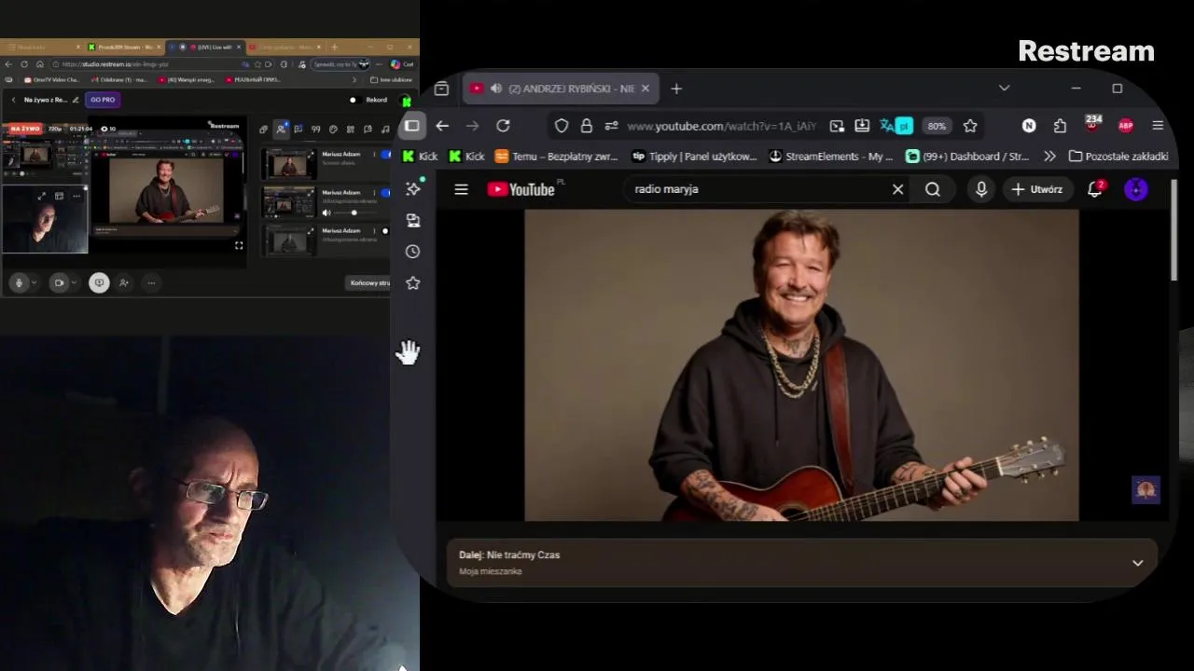Edit the Restream stream title pencil
Image resolution: width=1194 pixels, height=671 pixels.
pyautogui.click(x=76, y=100)
